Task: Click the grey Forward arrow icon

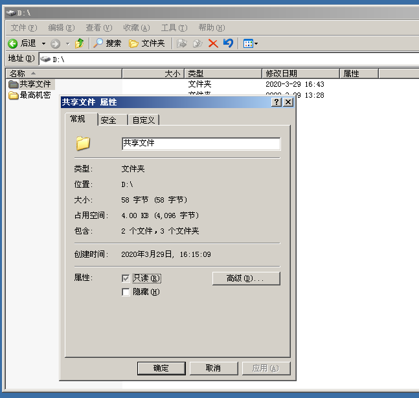Action: [55, 43]
